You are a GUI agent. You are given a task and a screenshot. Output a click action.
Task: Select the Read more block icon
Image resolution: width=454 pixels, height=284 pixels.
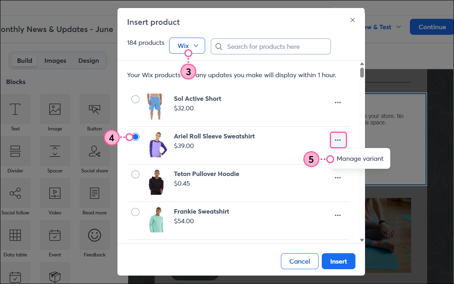coord(95,193)
